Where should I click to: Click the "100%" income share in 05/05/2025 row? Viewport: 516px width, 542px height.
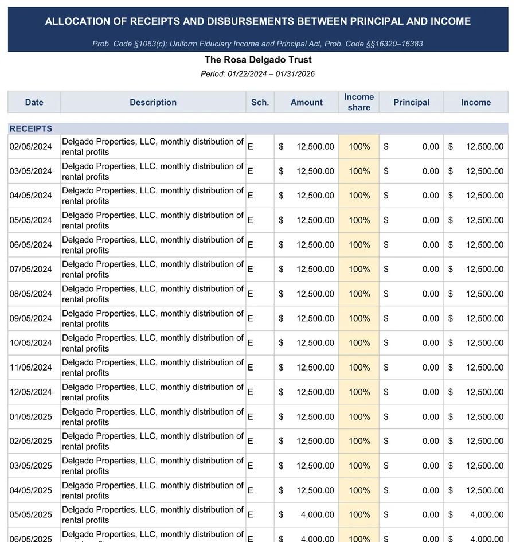359,514
